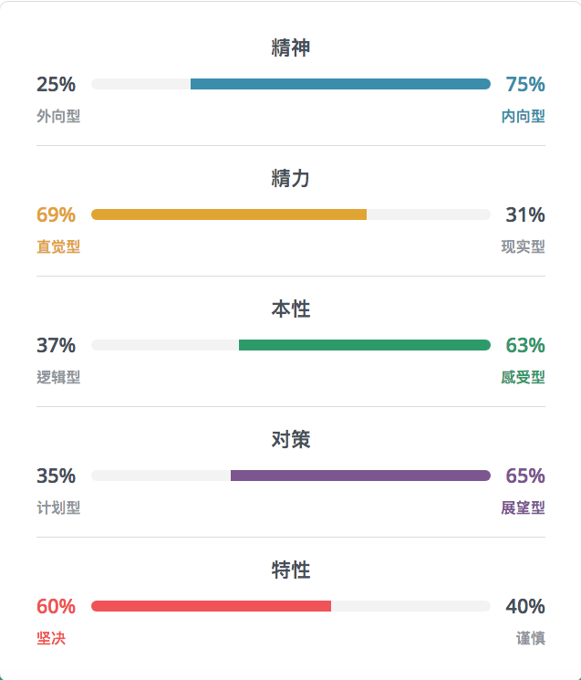Viewport: 581px width, 680px height.
Task: Click the green 63% feeling progress bar
Action: pos(365,345)
